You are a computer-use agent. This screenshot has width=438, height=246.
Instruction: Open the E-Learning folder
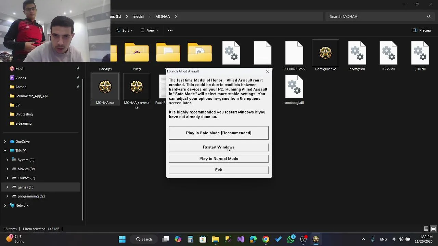coord(23,123)
